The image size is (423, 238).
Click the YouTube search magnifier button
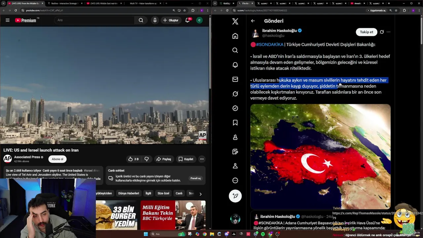[141, 20]
